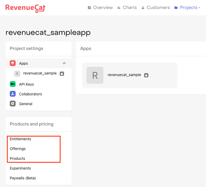Image resolution: width=206 pixels, height=187 pixels.
Task: Click the Customers person icon
Action: (x=143, y=8)
